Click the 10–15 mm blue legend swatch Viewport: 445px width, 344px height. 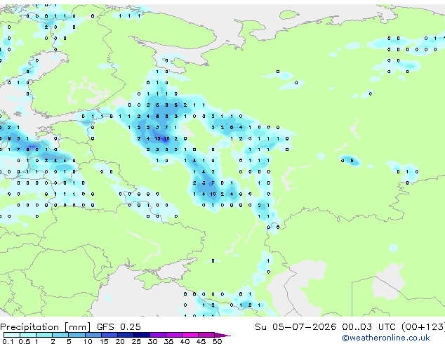pos(93,335)
